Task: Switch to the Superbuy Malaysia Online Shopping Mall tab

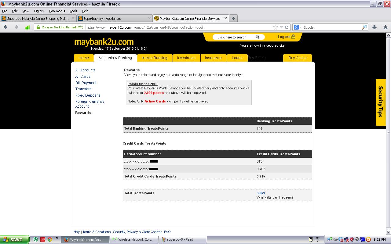Action: tap(38, 18)
